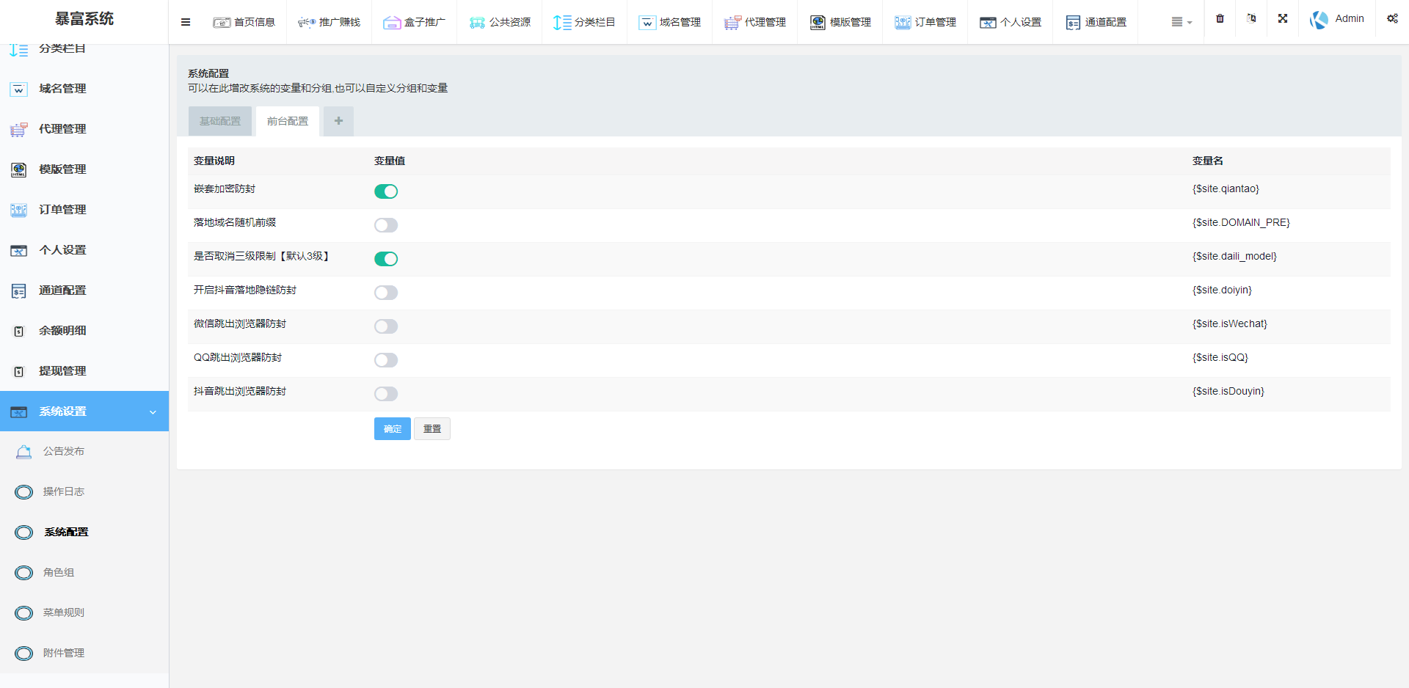The image size is (1409, 688).
Task: Select the 前台配置 tab
Action: pos(288,121)
